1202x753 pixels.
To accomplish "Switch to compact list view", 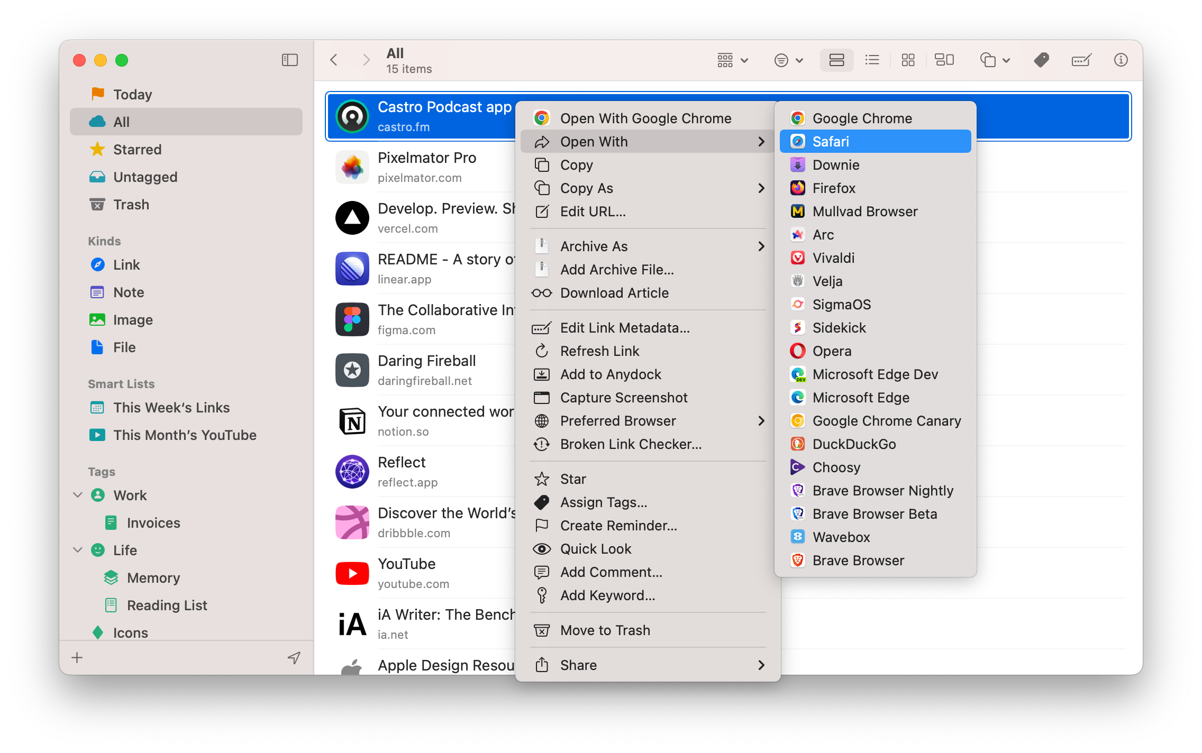I will [872, 60].
